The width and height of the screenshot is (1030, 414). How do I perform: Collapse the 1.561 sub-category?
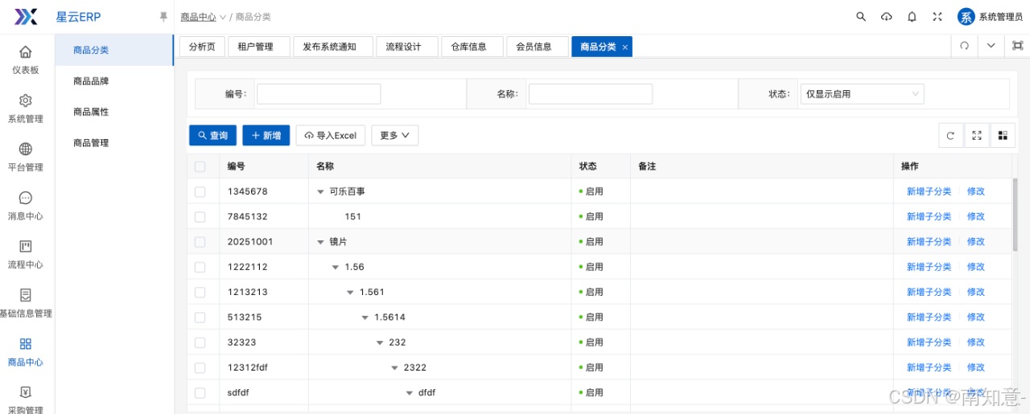point(350,293)
